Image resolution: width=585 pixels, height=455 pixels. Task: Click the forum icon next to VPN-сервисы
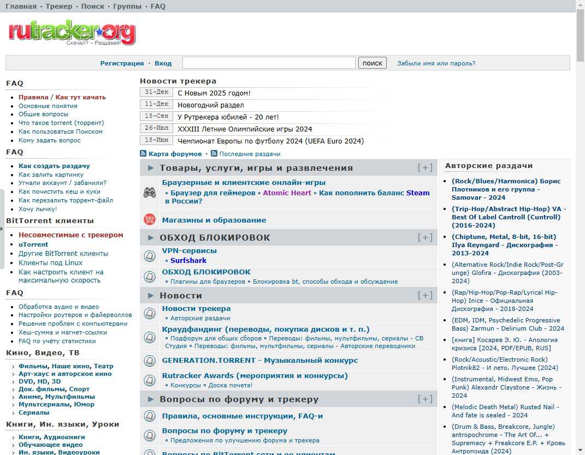coord(150,255)
